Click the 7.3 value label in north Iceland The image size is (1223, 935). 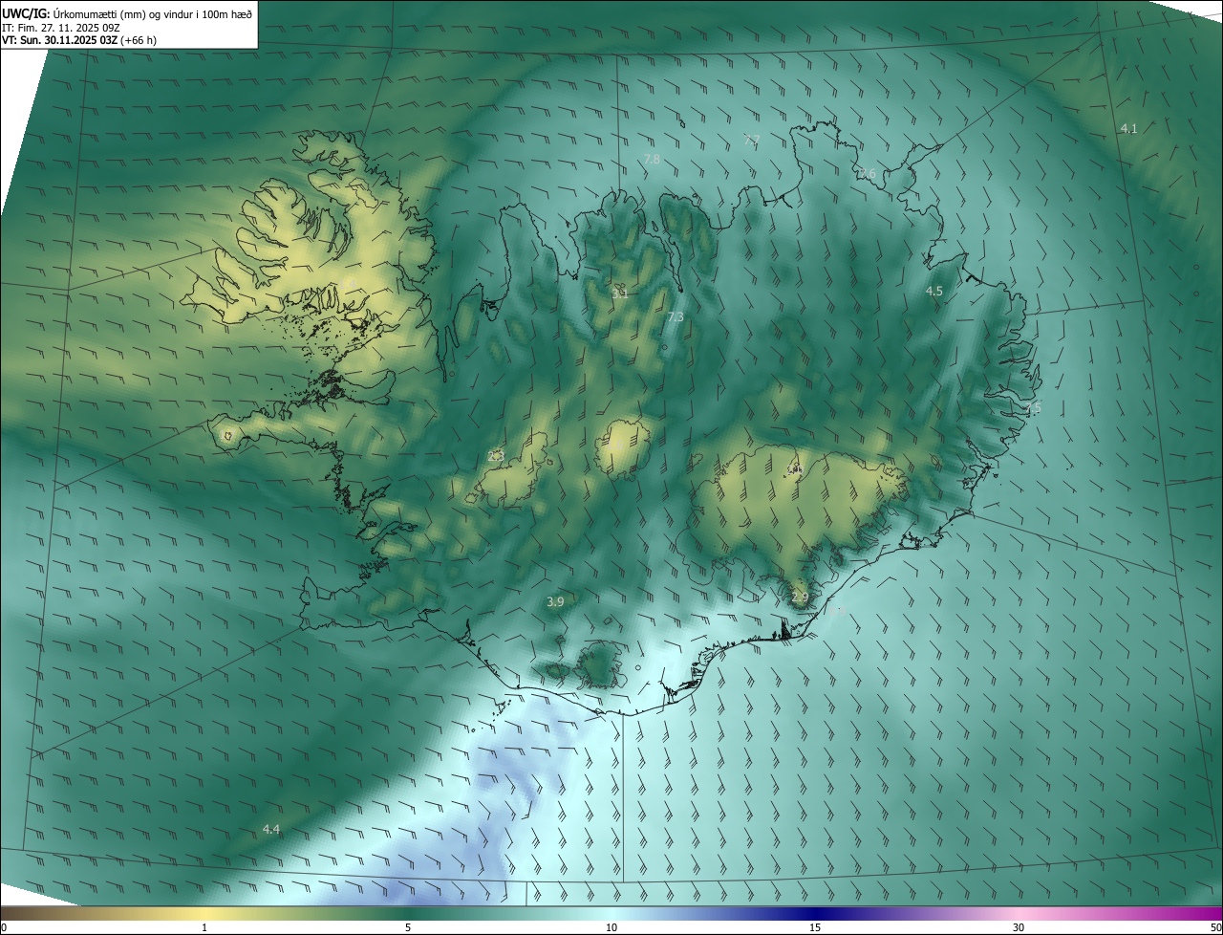pyautogui.click(x=676, y=316)
